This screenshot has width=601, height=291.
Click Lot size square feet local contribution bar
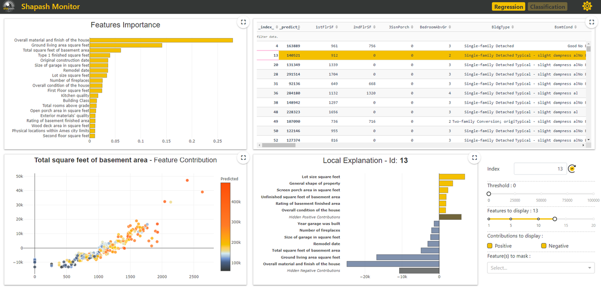click(x=452, y=177)
